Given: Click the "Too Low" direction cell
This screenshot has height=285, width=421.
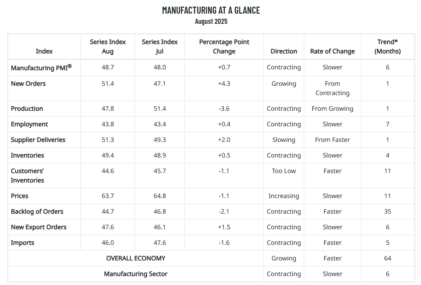Looking at the screenshot, I should [x=284, y=171].
